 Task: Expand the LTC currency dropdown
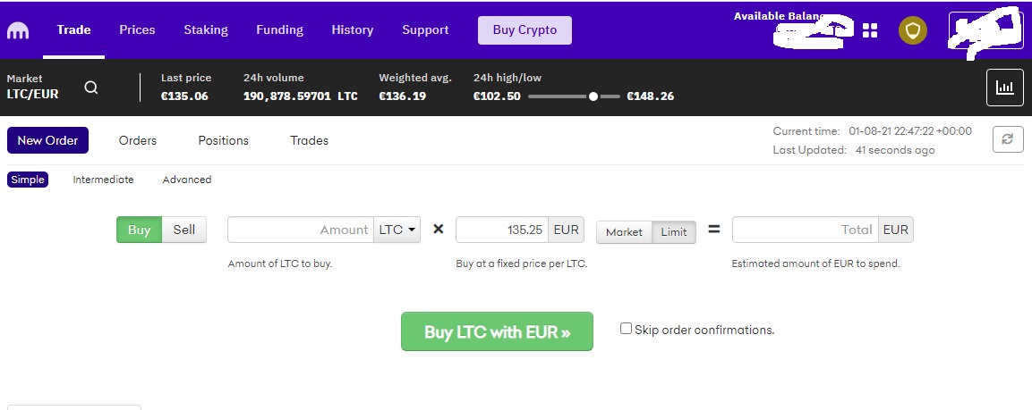(397, 230)
